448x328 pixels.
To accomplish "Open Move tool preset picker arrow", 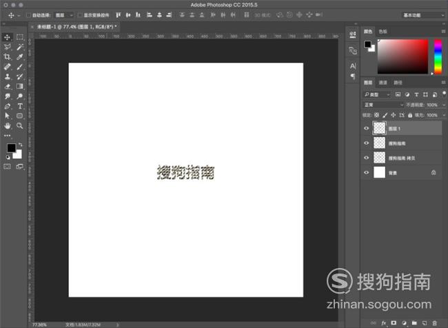I will 19,15.
